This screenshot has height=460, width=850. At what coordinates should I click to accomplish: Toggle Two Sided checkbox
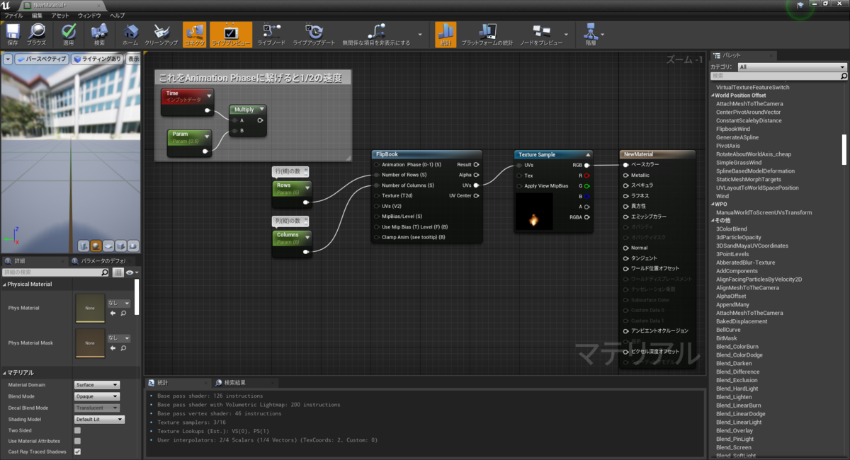click(77, 430)
